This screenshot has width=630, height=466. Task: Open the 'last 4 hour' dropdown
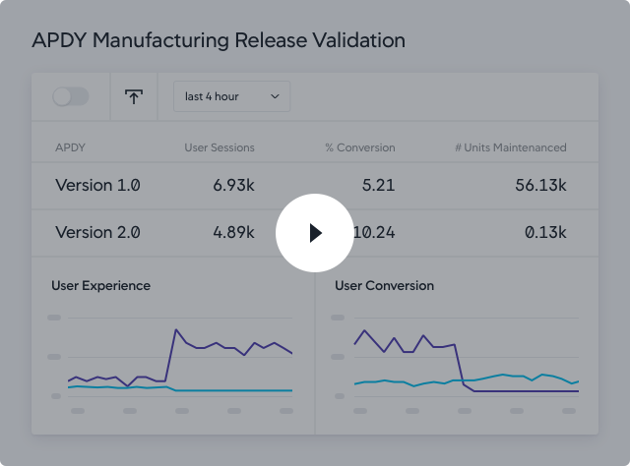click(232, 96)
